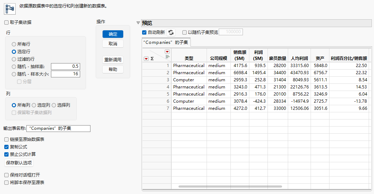
Task: Click the sample size field showing 16
Action: (x=65, y=74)
